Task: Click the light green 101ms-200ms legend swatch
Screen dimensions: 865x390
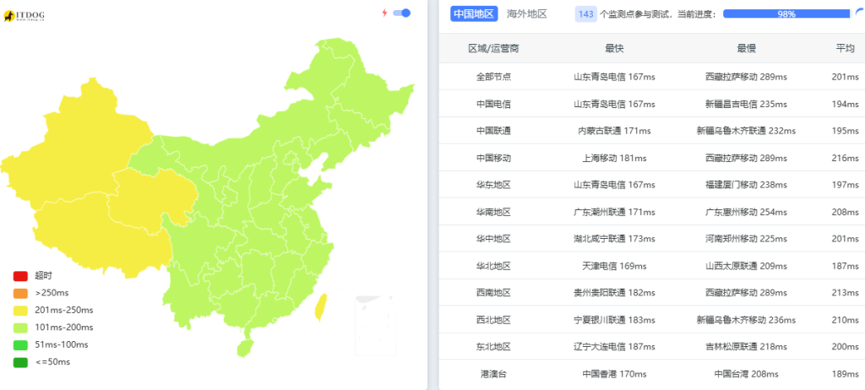Action: (x=20, y=328)
